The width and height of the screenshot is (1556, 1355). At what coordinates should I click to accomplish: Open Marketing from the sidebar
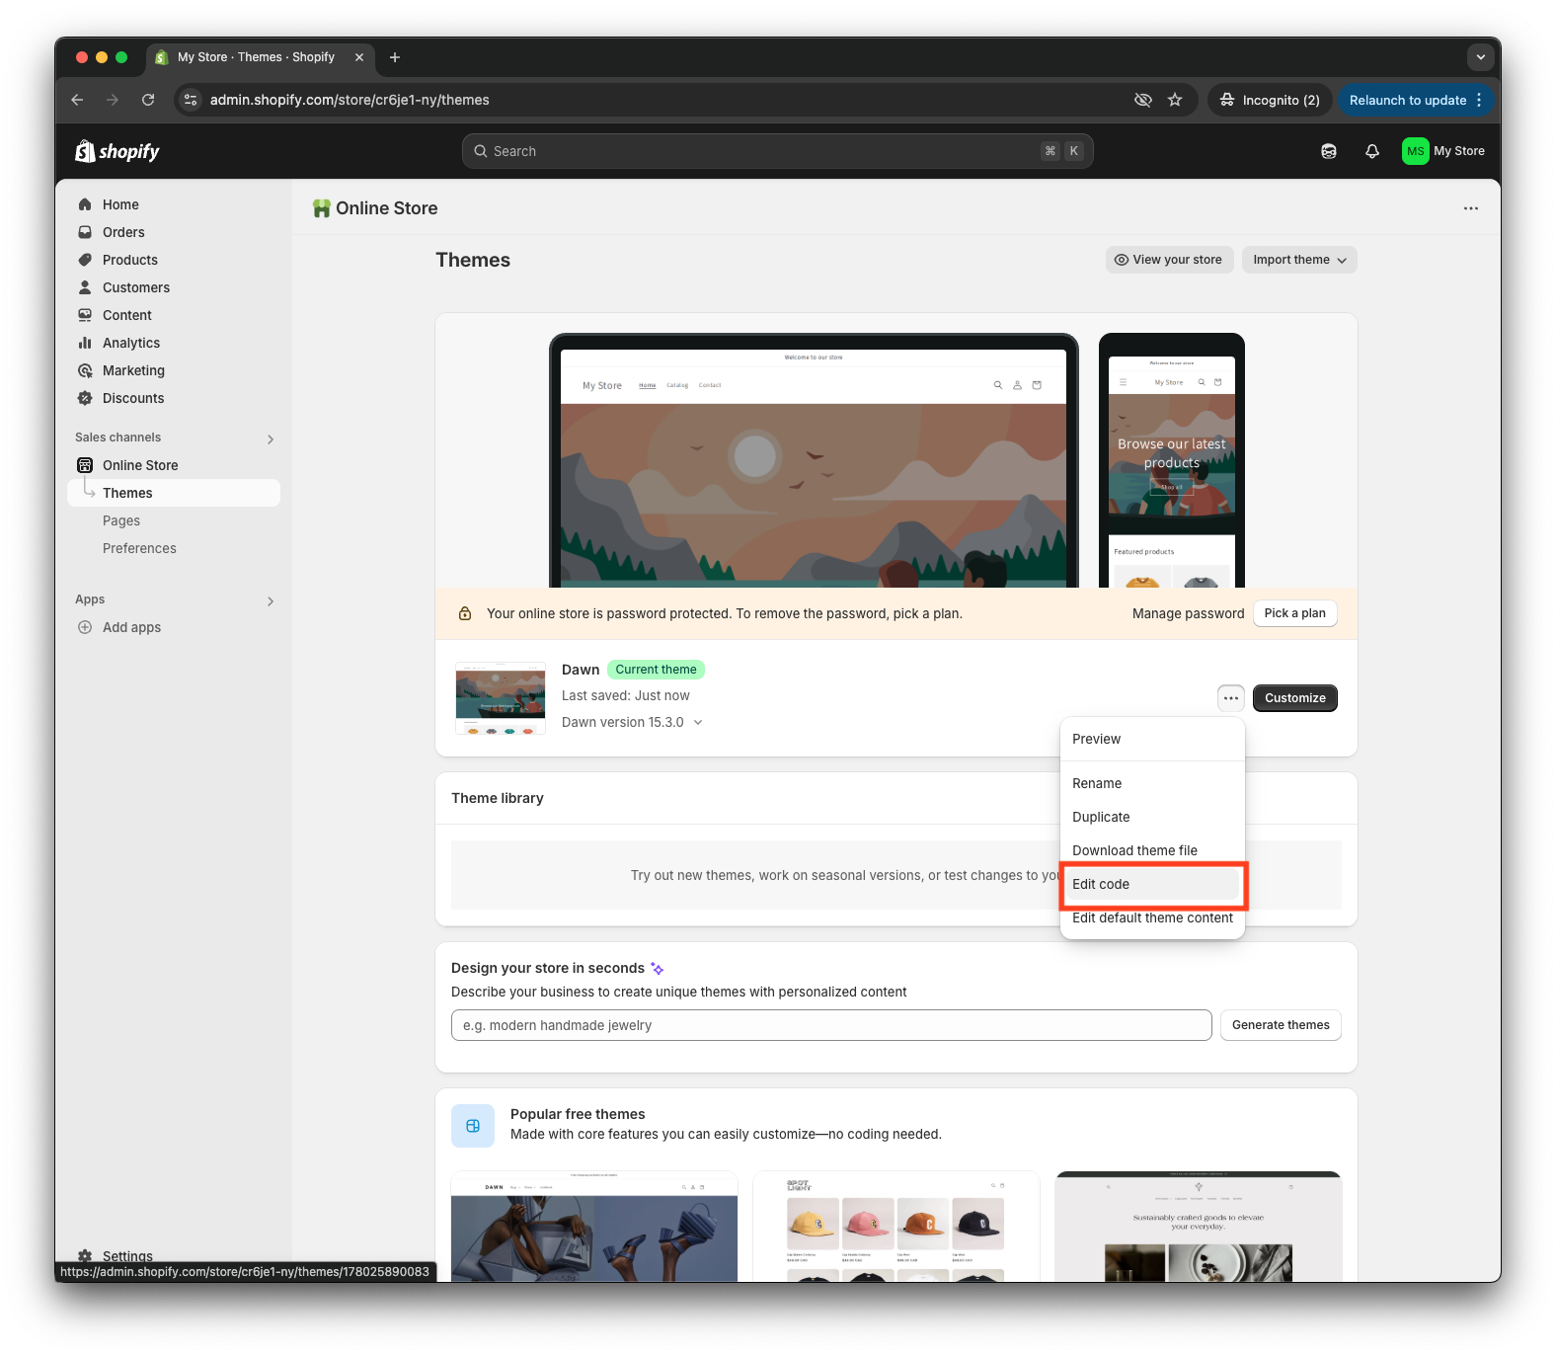(x=133, y=370)
